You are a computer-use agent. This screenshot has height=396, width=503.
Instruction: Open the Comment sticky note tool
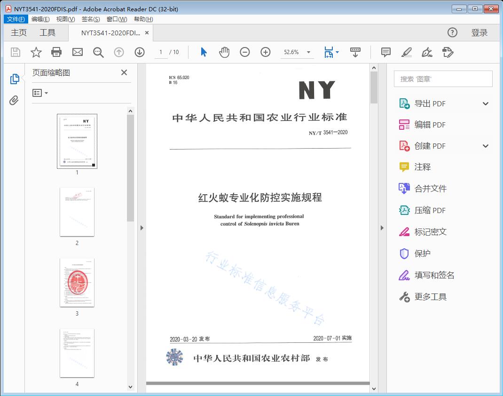pyautogui.click(x=385, y=53)
